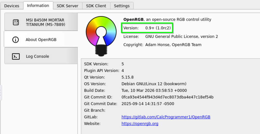Image resolution: width=260 pixels, height=134 pixels.
Task: Open the Log Console side tab
Action: (41, 56)
